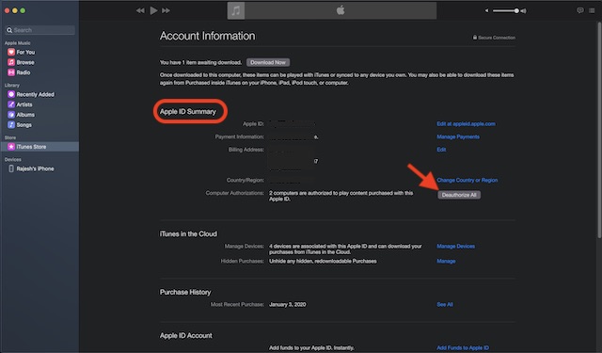Click Edit at appleid.apple.com link
The width and height of the screenshot is (602, 353).
coord(467,123)
